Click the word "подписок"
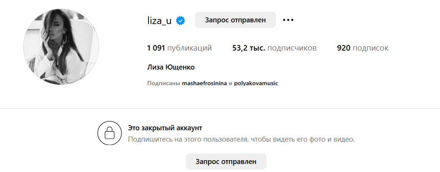440x172 pixels. 370,48
